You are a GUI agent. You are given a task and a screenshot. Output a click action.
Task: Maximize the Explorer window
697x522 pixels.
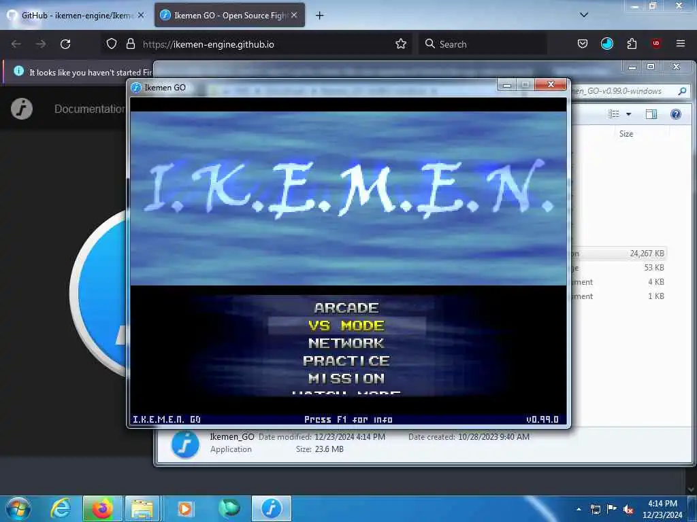click(651, 67)
